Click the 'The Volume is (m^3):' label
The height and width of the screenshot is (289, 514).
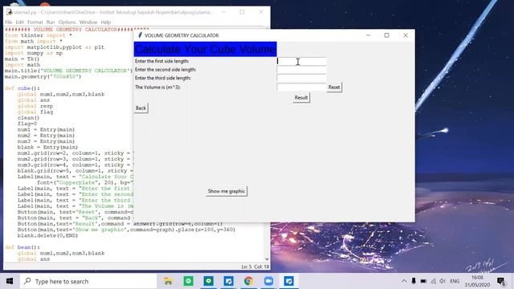point(157,88)
